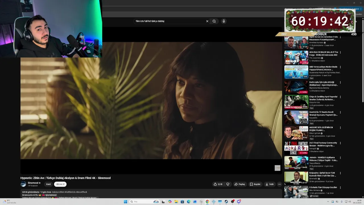
Task: Click the #aksiyonfilmi hashtag
Action: point(58,192)
